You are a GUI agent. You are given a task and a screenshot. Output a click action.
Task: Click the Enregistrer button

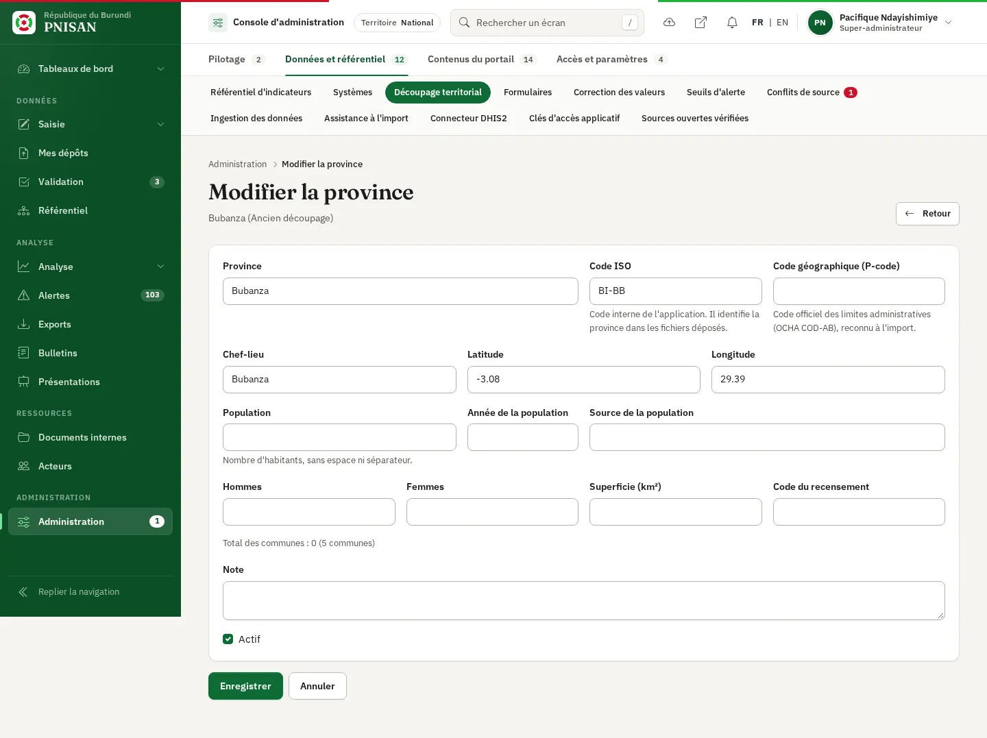pyautogui.click(x=245, y=686)
